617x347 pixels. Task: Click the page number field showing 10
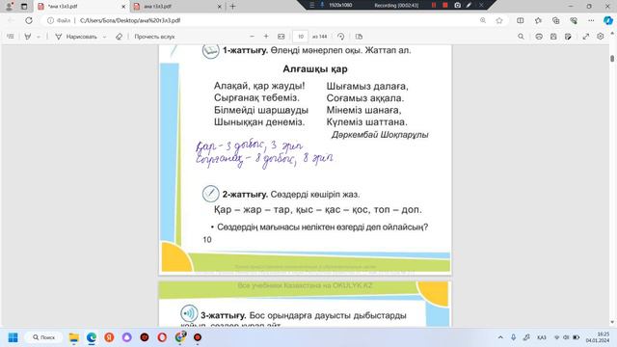tap(300, 37)
